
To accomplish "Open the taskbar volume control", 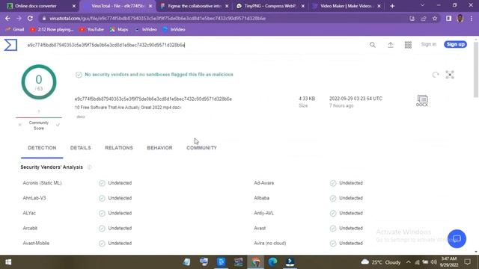I will [434, 262].
